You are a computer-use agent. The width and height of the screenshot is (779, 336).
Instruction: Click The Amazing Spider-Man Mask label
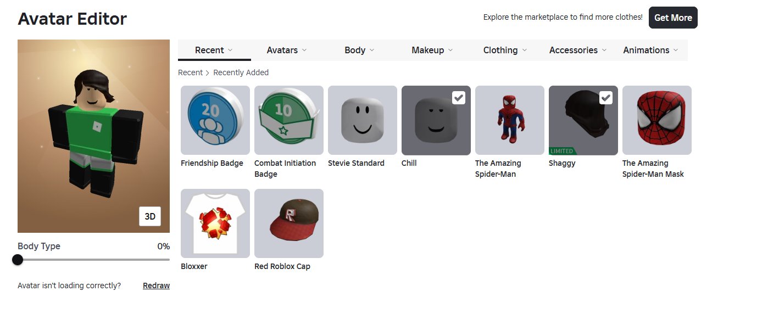[653, 169]
